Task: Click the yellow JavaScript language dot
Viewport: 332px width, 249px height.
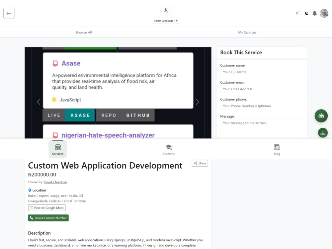Action: pyautogui.click(x=54, y=100)
